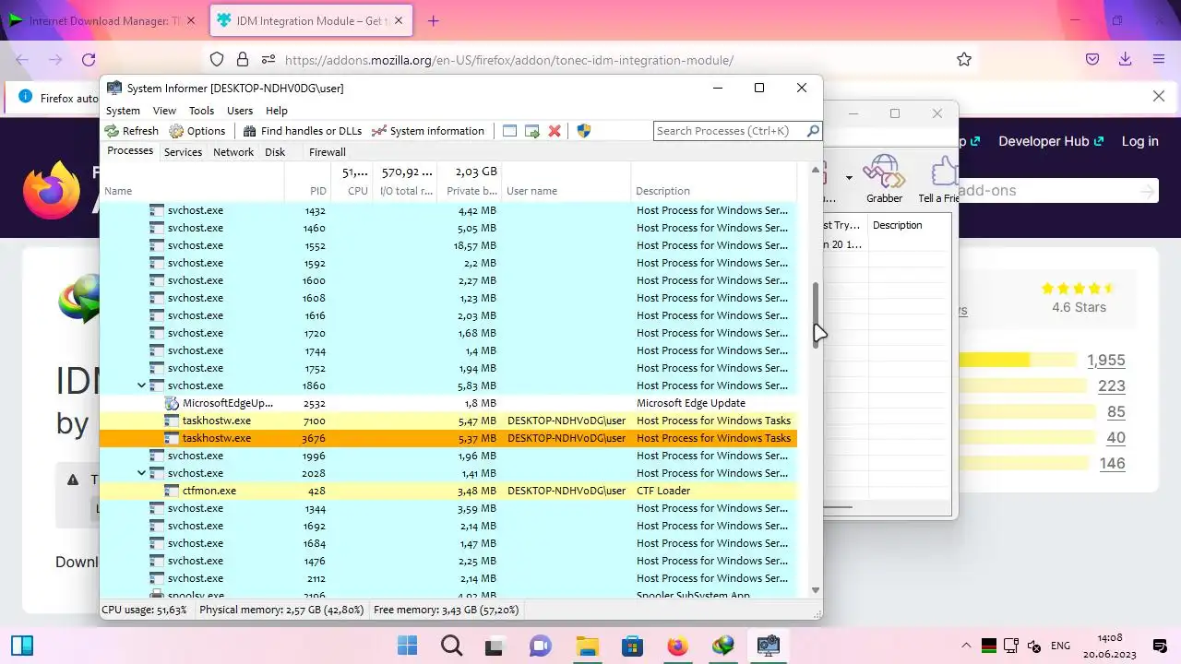Select svchost.exe with PID 1996
The image size is (1181, 664).
point(448,456)
